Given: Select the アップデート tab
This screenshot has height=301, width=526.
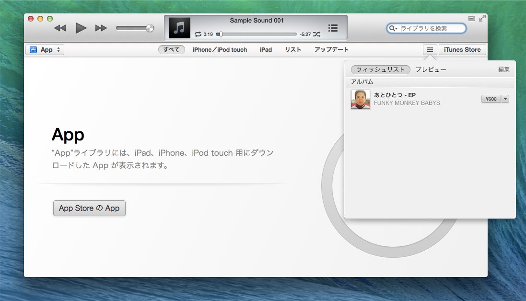Looking at the screenshot, I should coord(331,50).
